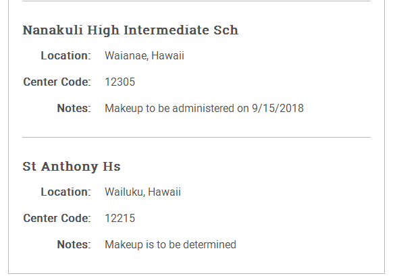This screenshot has width=395, height=278.
Task: Click the Center Code label for Nanakuli
Action: (x=57, y=82)
